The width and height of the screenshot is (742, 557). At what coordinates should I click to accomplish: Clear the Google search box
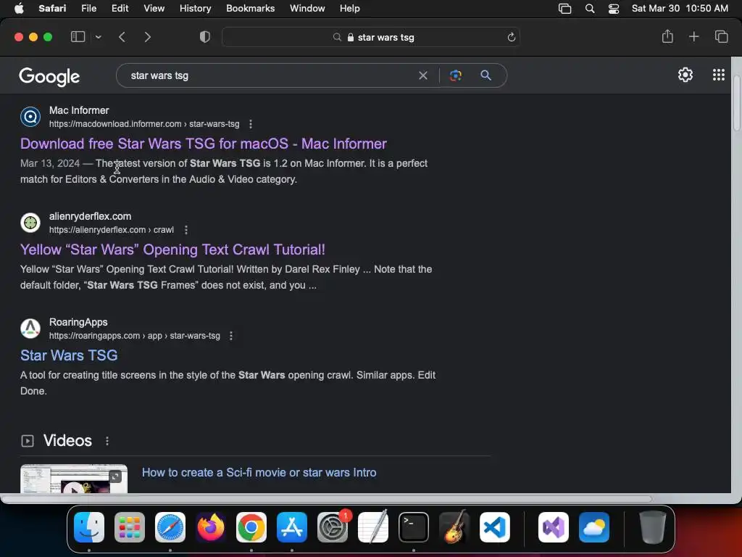423,75
